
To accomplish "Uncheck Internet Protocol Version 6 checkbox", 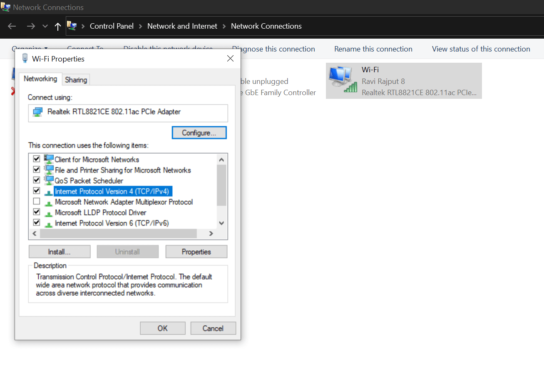I will (x=37, y=223).
